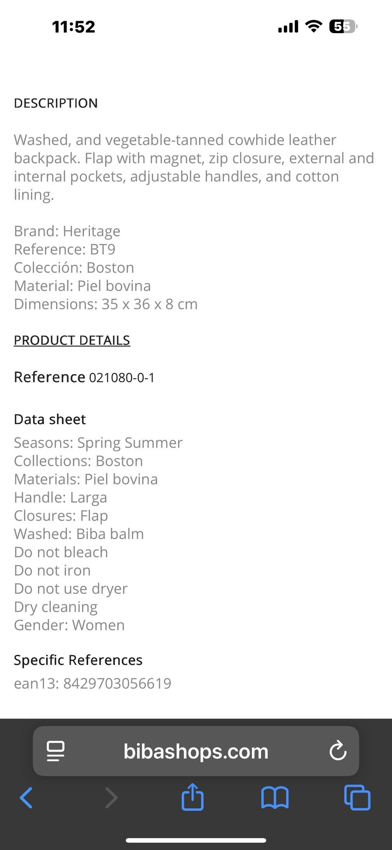Tap the Wi-Fi status icon
Viewport: 392px width, 850px height.
coord(313,27)
